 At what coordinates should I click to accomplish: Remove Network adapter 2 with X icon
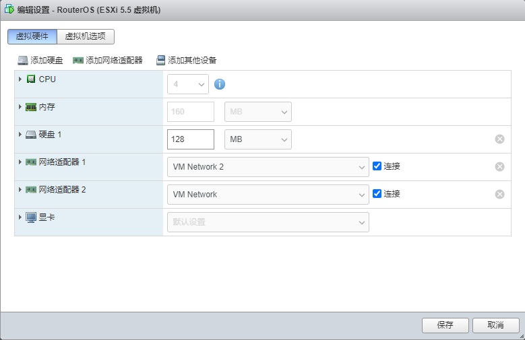pyautogui.click(x=499, y=195)
